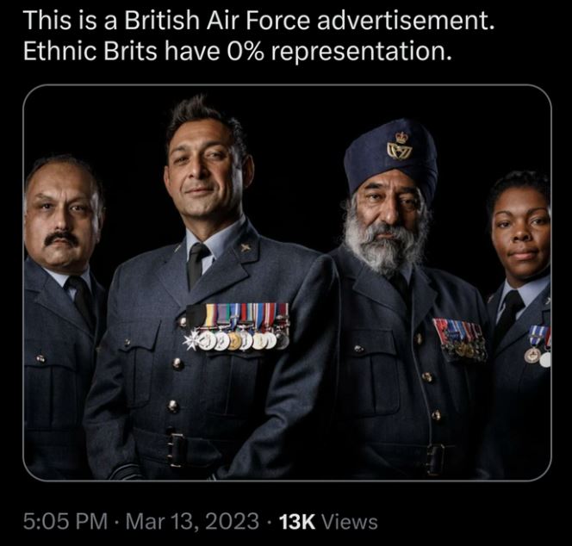This screenshot has width=572, height=546.
Task: Click the Mar 13, 2023 date
Action: 192,522
